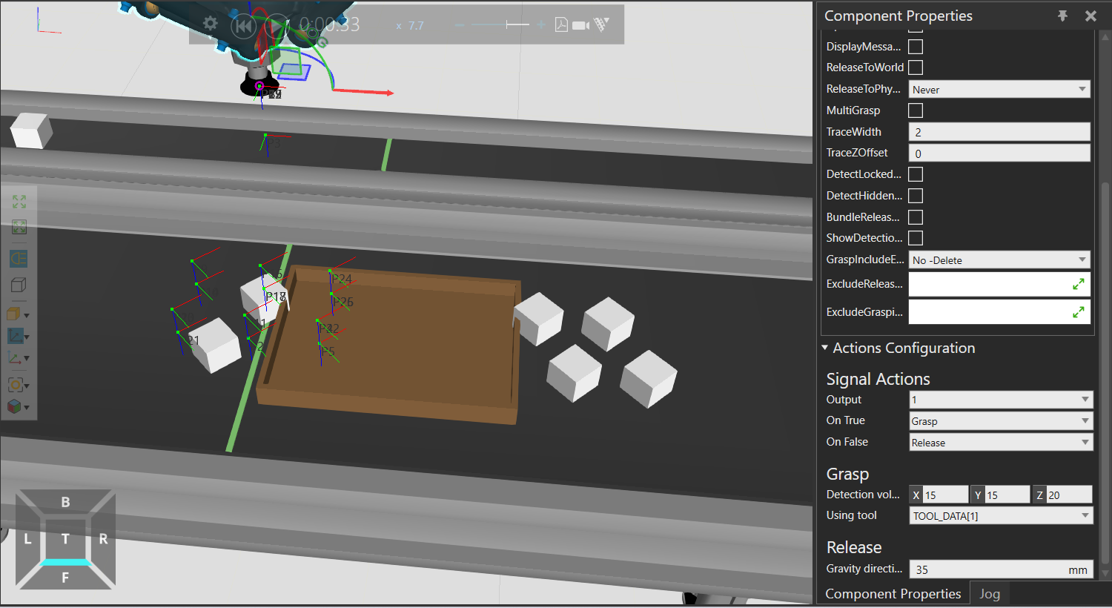Reset simulation with rewind button
Image resolution: width=1112 pixels, height=608 pixels.
tap(242, 26)
